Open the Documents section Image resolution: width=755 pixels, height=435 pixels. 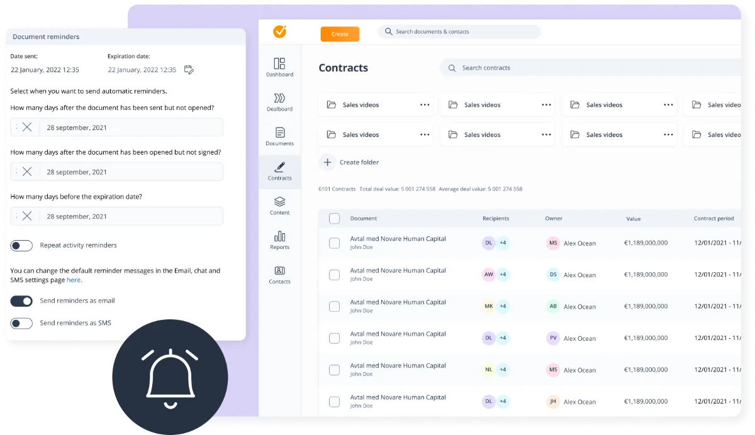[x=279, y=136]
